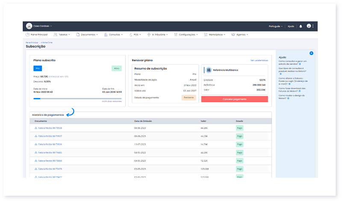Image resolution: width=342 pixels, height=202 pixels.
Task: Click A Minha Conta breadcrumb link
Action: coord(47,43)
